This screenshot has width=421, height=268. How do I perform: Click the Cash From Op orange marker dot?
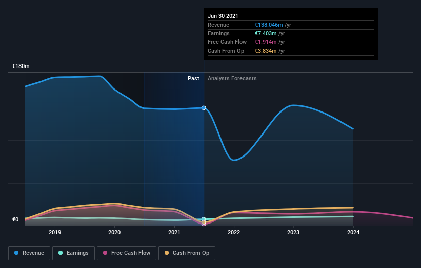tap(204, 222)
